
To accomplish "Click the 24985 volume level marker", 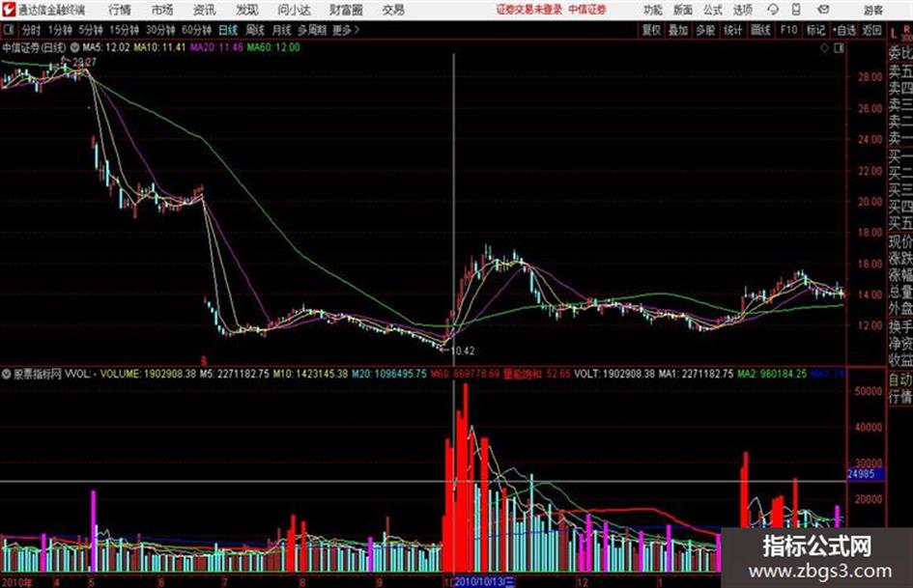I will pyautogui.click(x=864, y=474).
